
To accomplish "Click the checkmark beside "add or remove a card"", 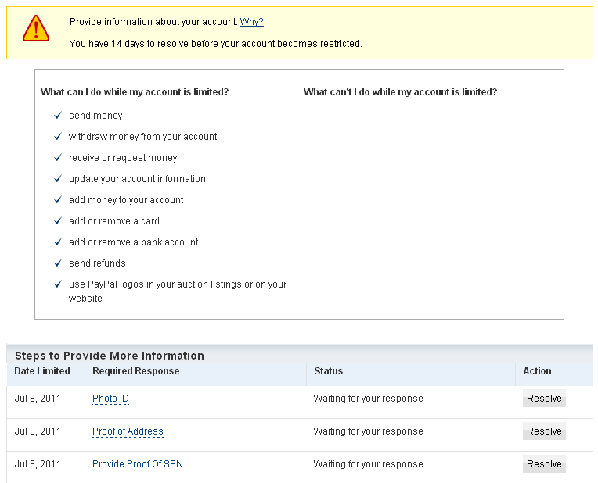I will point(58,221).
